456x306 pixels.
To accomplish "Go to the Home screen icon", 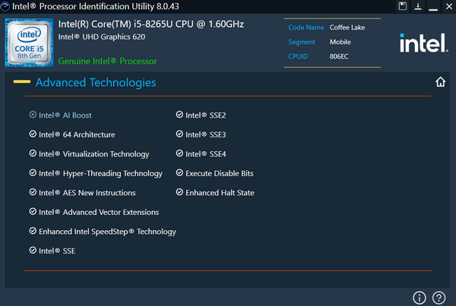I will tap(440, 82).
